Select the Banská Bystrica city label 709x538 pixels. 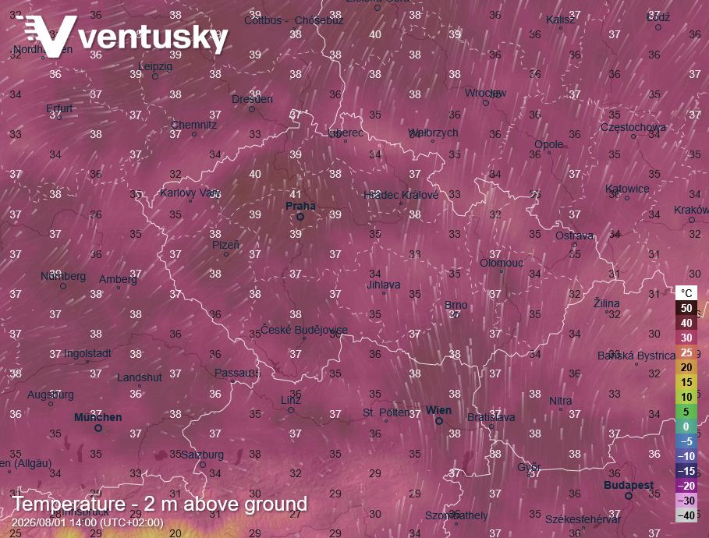tap(636, 356)
